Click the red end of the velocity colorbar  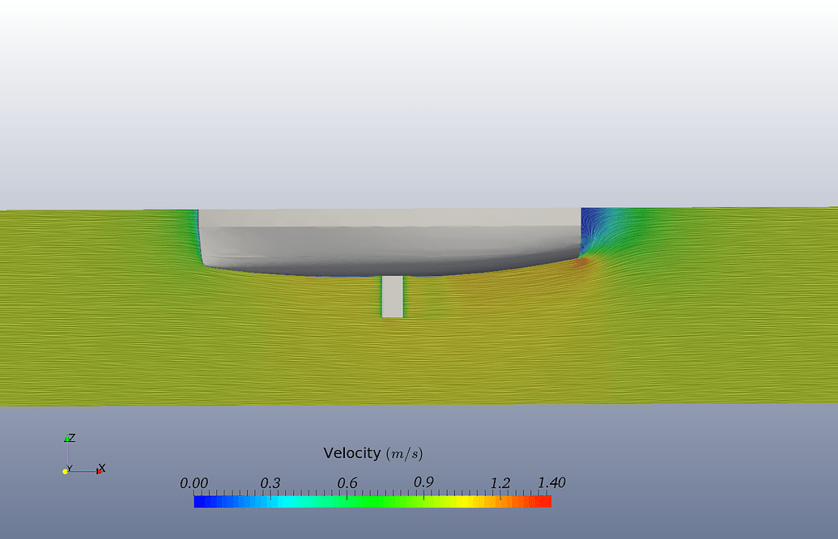point(542,501)
